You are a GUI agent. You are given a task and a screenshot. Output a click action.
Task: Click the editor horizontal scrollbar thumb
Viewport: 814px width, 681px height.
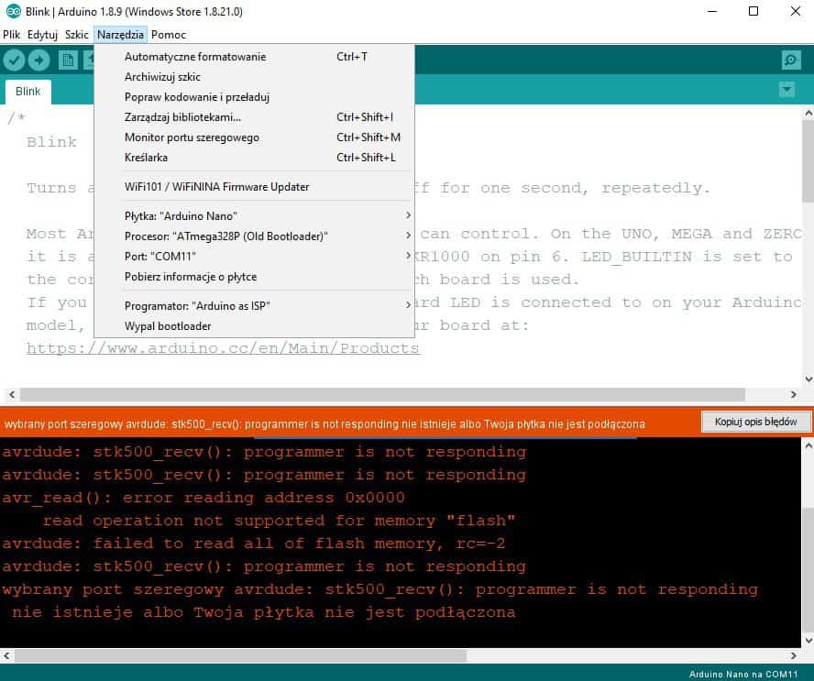click(x=382, y=394)
